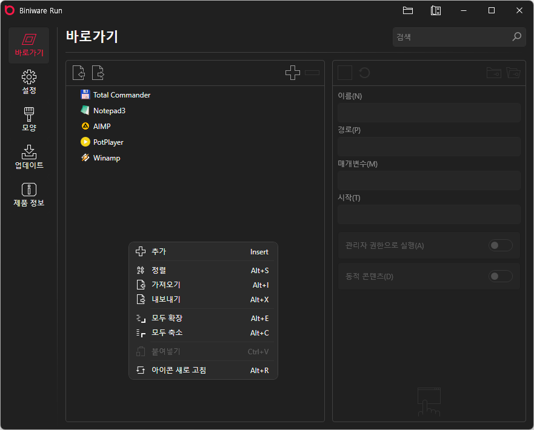
Task: Click the 경로(P) path field
Action: tap(429, 147)
